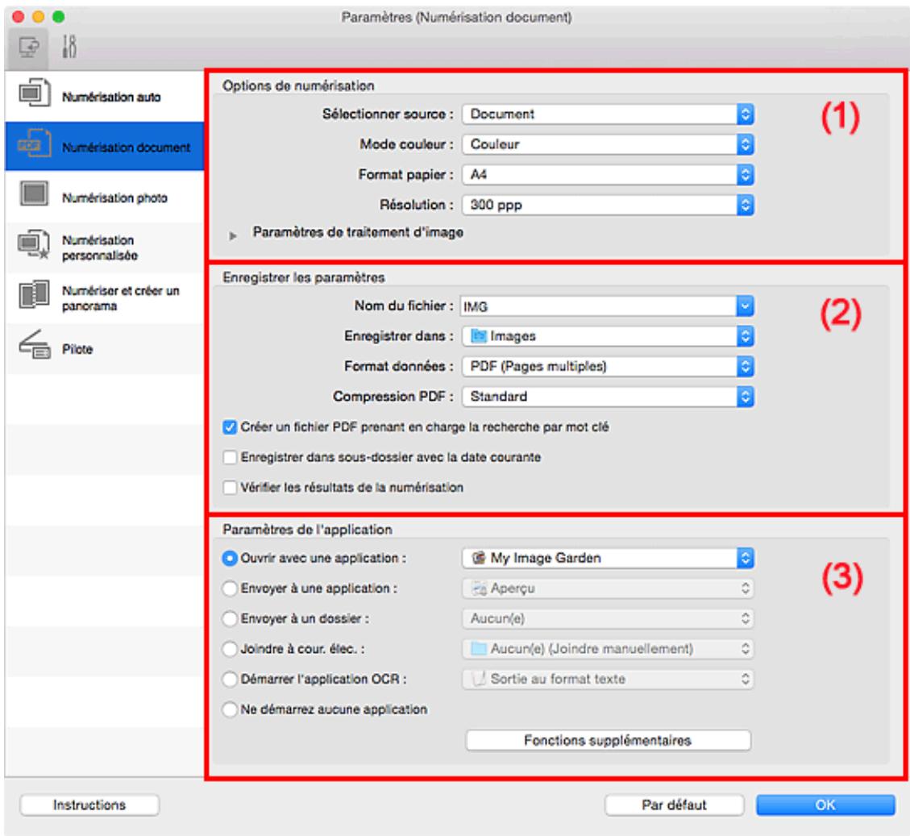Screen dimensions: 910x836
Task: Select the Numérisation photo icon
Action: [x=31, y=198]
